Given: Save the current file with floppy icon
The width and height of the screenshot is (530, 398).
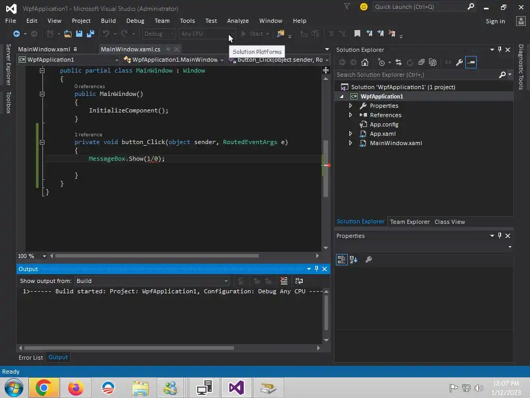Looking at the screenshot, I should [79, 34].
